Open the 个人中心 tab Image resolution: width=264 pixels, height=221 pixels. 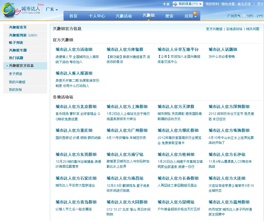click(x=97, y=16)
